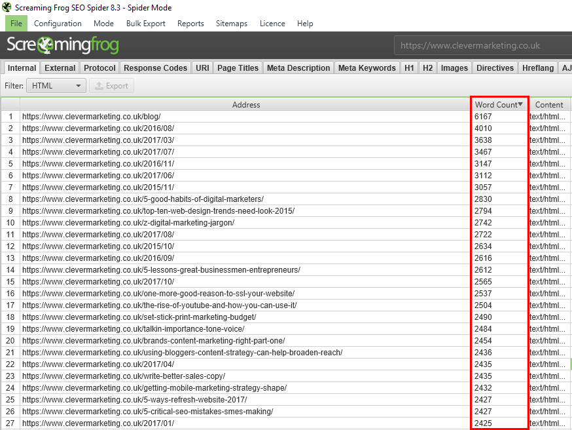
Task: Open the Sitemaps menu
Action: 231,24
